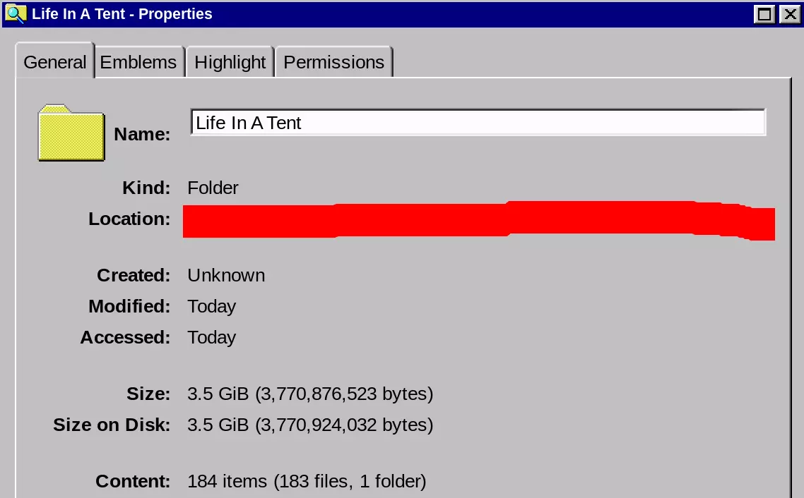
Task: Click the yellow folder icon beside Name
Action: (71, 133)
